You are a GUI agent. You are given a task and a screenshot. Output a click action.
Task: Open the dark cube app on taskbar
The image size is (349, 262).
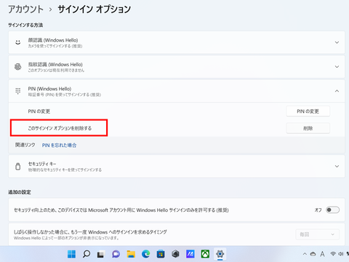(175, 254)
